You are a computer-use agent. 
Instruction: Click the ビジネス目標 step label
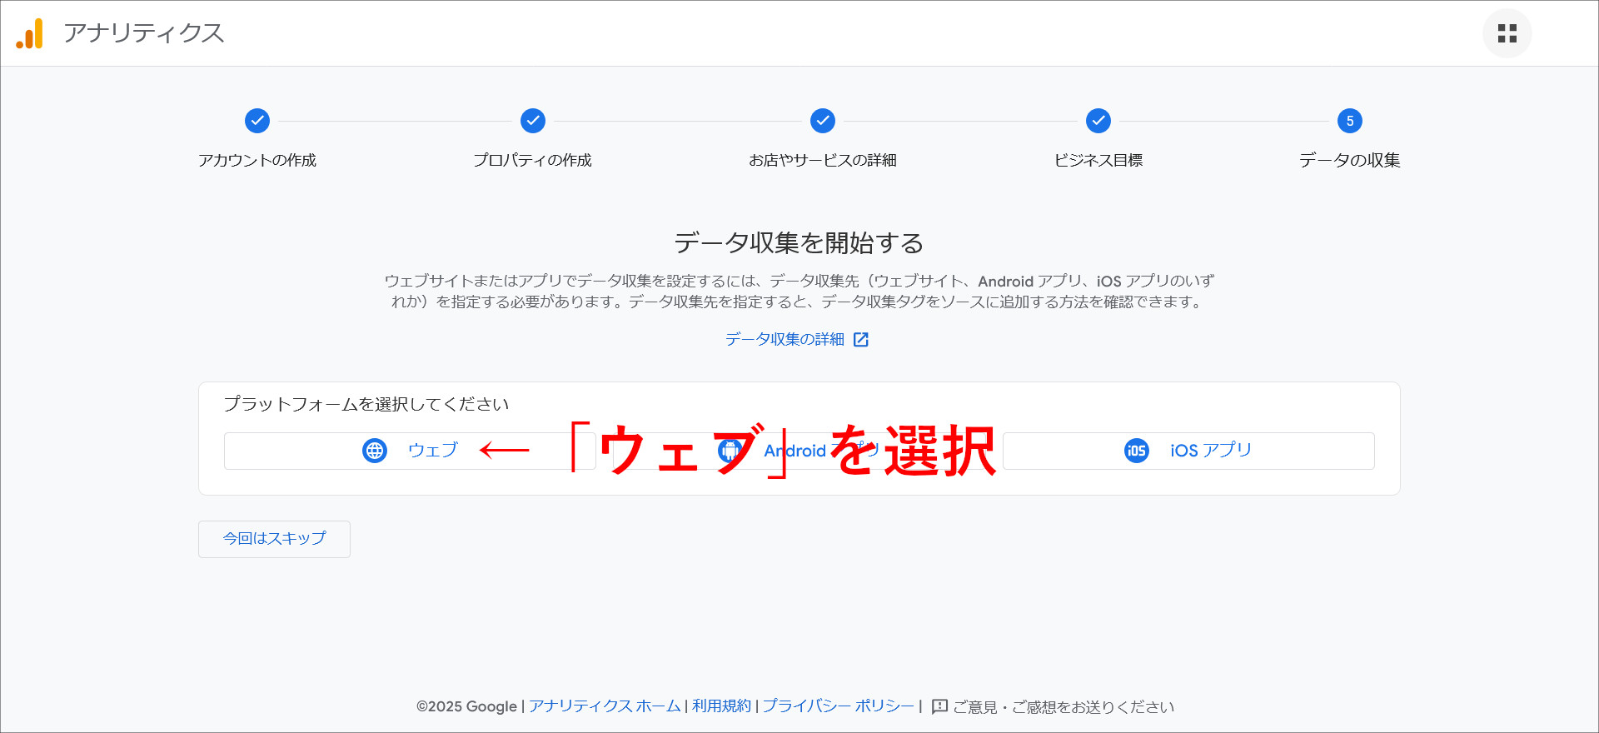(1098, 160)
